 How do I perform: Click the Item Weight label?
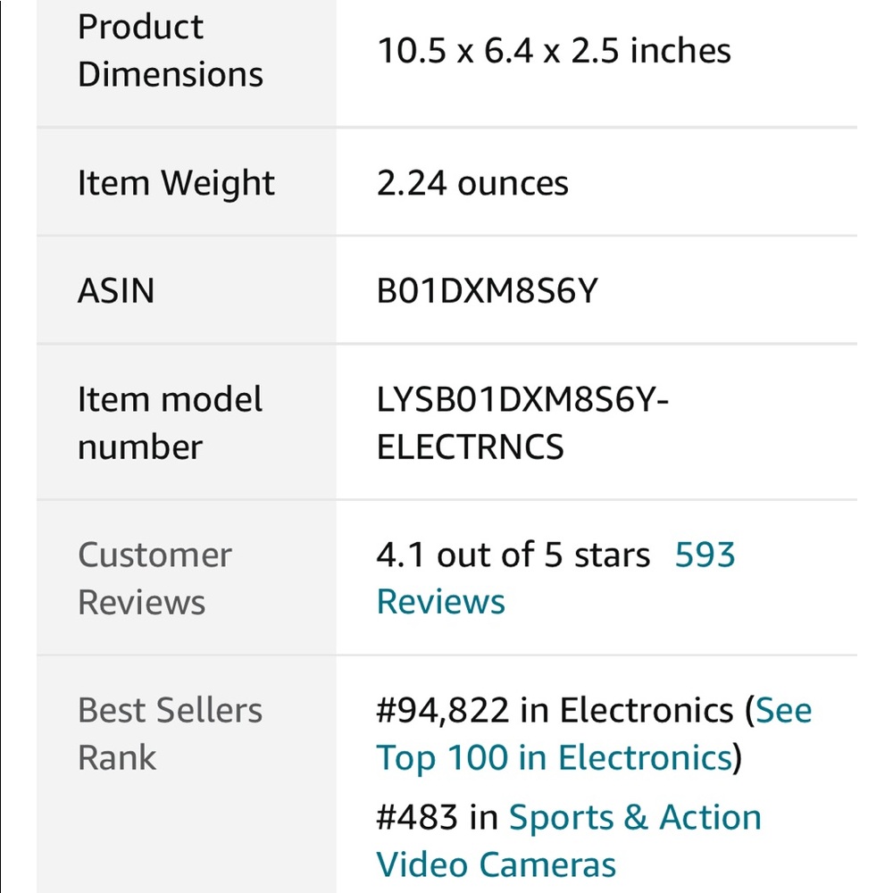coord(176,183)
